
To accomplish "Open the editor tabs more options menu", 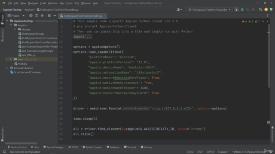I will [267, 16].
